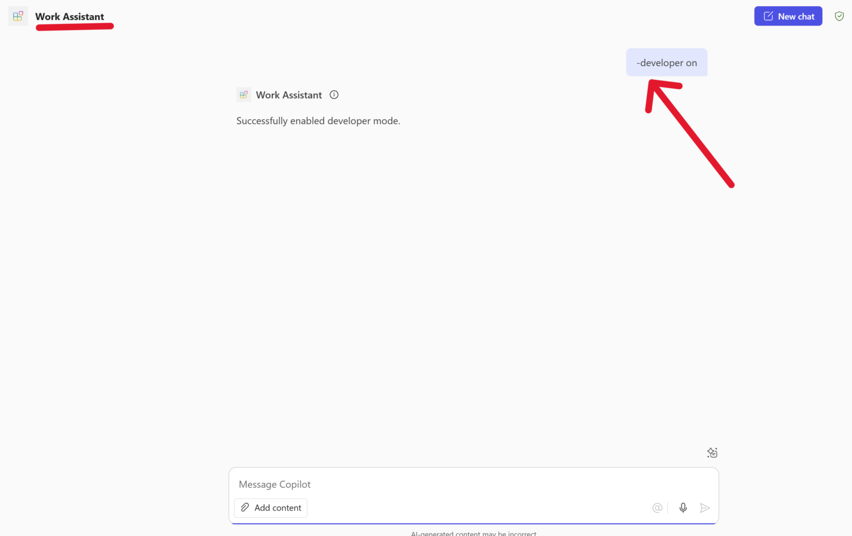This screenshot has width=852, height=536.
Task: Click the Work Assistant avatar beside the reply
Action: click(x=244, y=94)
